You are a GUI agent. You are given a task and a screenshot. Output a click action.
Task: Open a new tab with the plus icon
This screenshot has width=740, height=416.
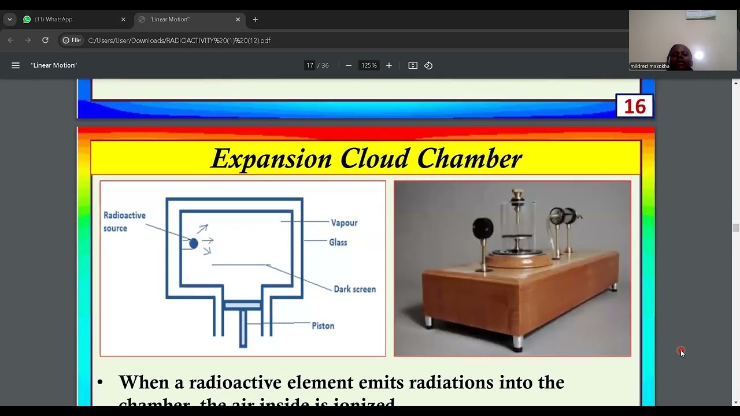255,20
